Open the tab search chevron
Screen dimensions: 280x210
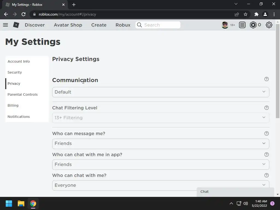pos(236,4)
